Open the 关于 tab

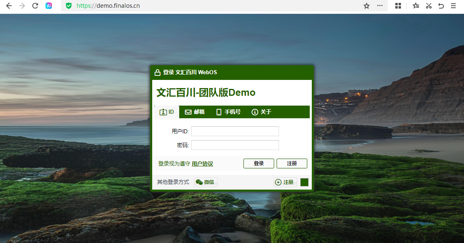pos(261,112)
